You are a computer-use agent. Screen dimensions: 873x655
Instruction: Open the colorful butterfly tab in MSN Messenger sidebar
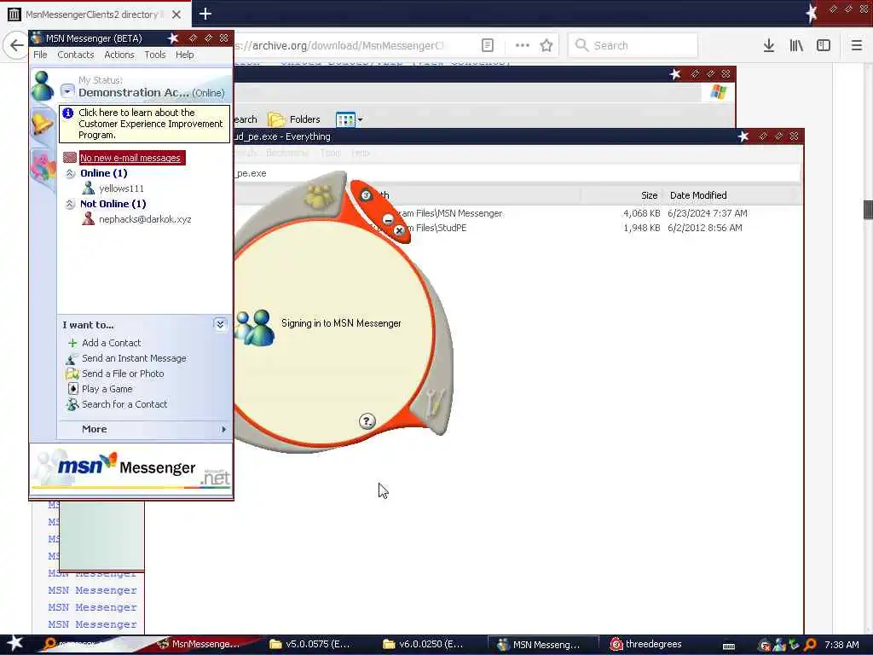click(43, 166)
